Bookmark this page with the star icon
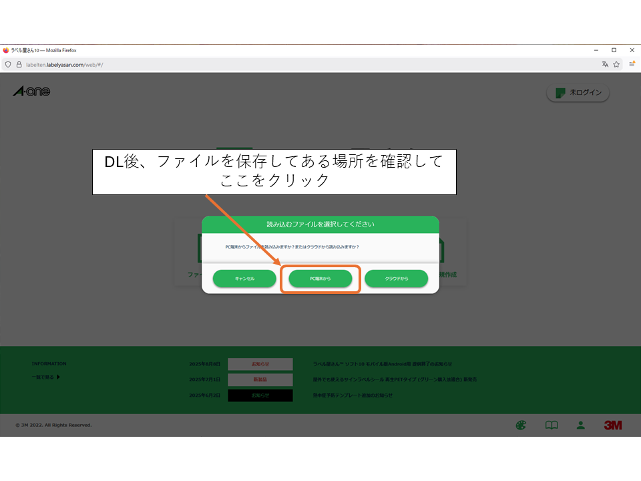 click(x=616, y=64)
